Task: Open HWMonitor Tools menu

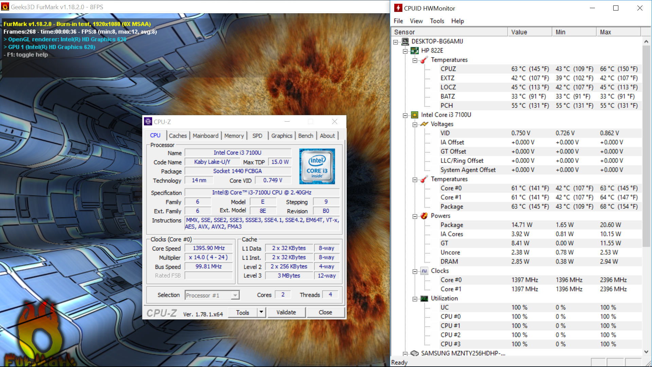Action: coord(437,21)
